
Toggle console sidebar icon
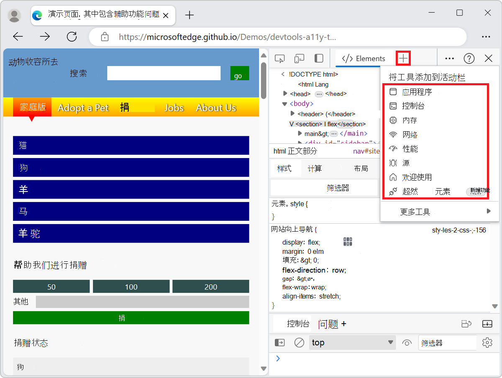click(x=279, y=342)
